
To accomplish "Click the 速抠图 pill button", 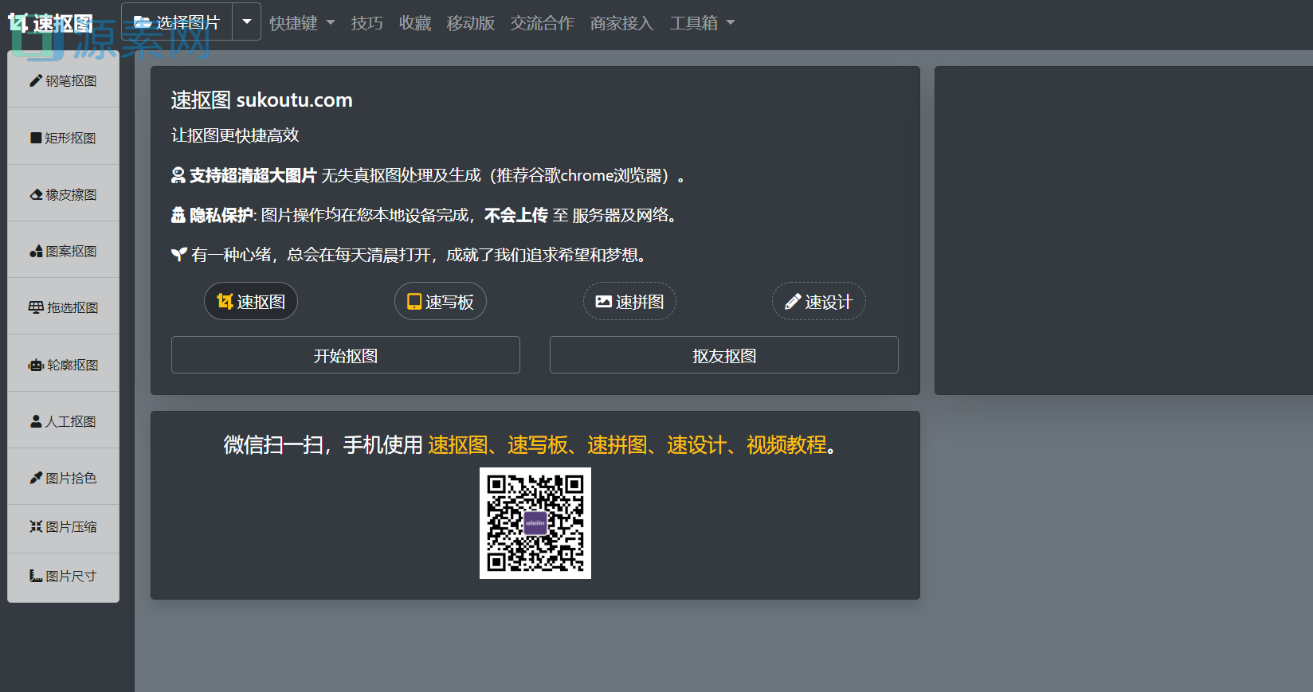I will (x=251, y=301).
